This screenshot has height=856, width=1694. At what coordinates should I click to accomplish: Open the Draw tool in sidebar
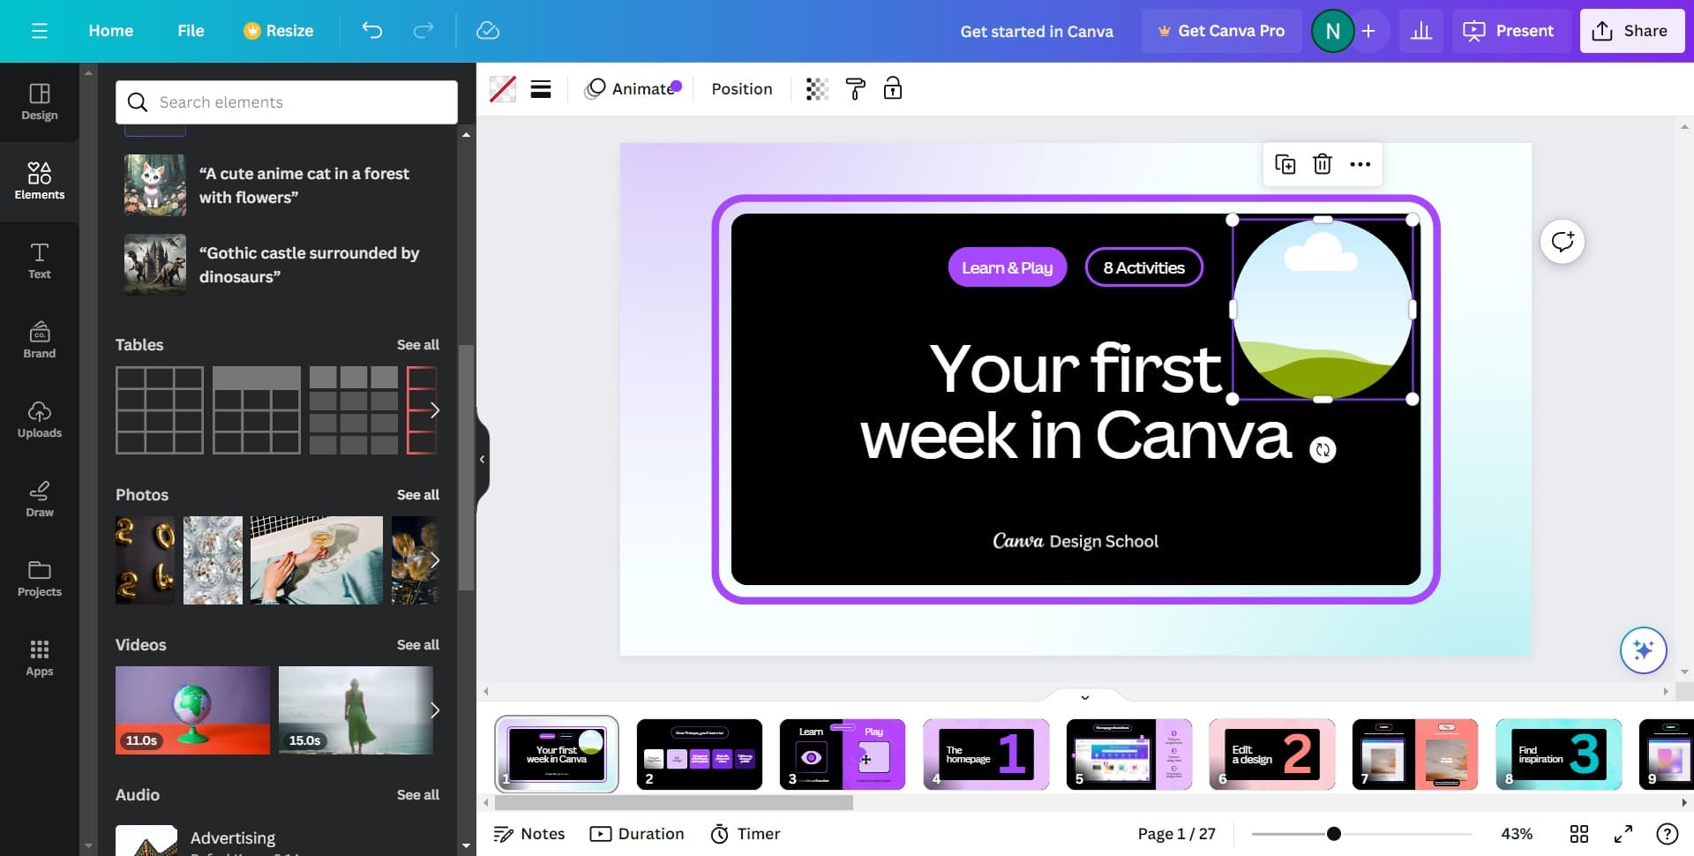(40, 499)
